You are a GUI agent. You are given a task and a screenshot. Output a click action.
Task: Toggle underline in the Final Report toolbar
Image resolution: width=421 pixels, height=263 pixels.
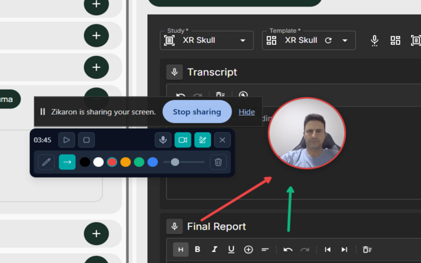(x=231, y=250)
